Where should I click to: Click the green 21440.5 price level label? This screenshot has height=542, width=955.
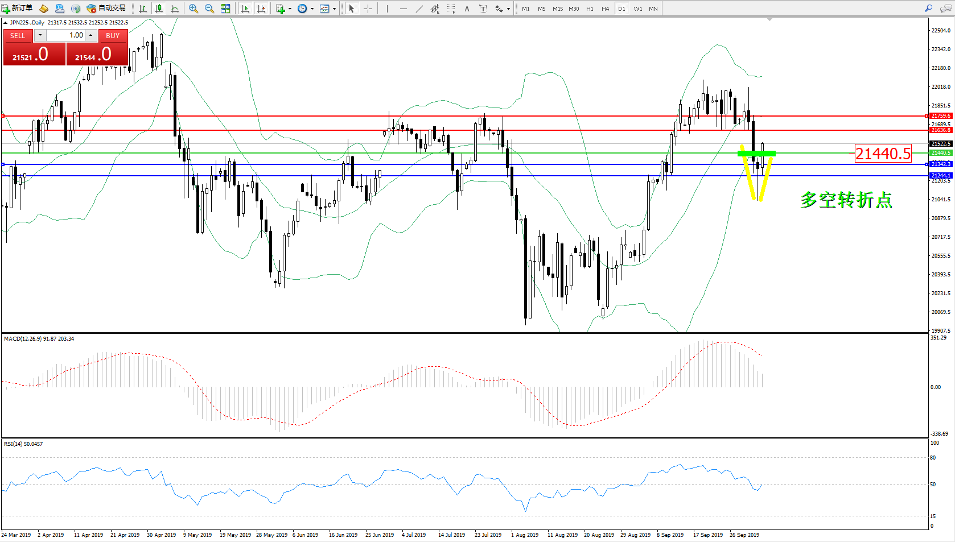[x=940, y=153]
